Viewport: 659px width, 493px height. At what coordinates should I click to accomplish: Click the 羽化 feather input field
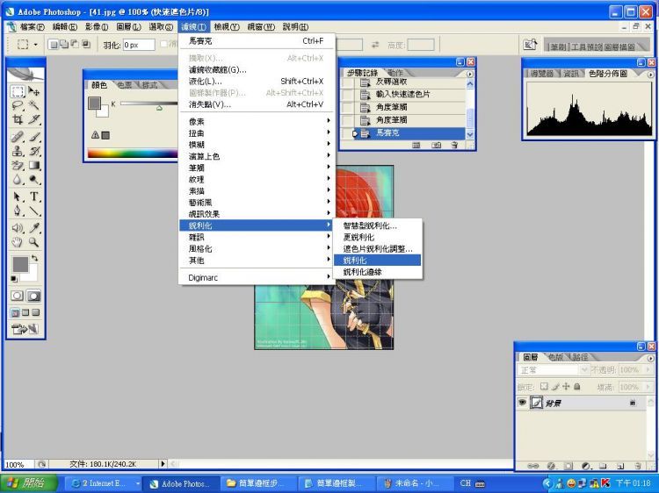pyautogui.click(x=139, y=45)
